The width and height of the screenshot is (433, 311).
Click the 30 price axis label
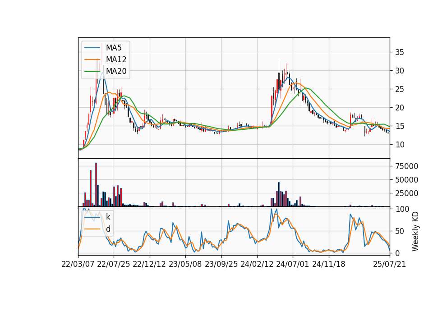point(400,71)
